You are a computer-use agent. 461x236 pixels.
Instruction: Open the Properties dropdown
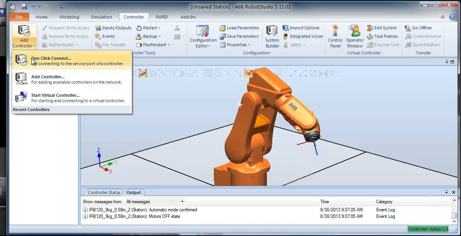pyautogui.click(x=235, y=45)
